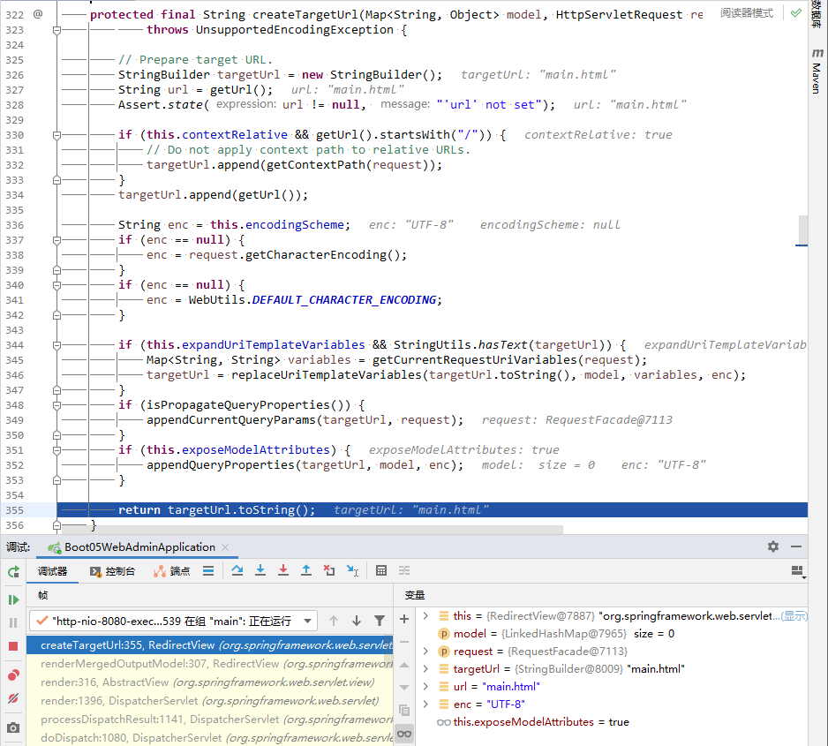828x746 pixels.
Task: Move the selected watch up with the triangle icon
Action: coord(404,665)
